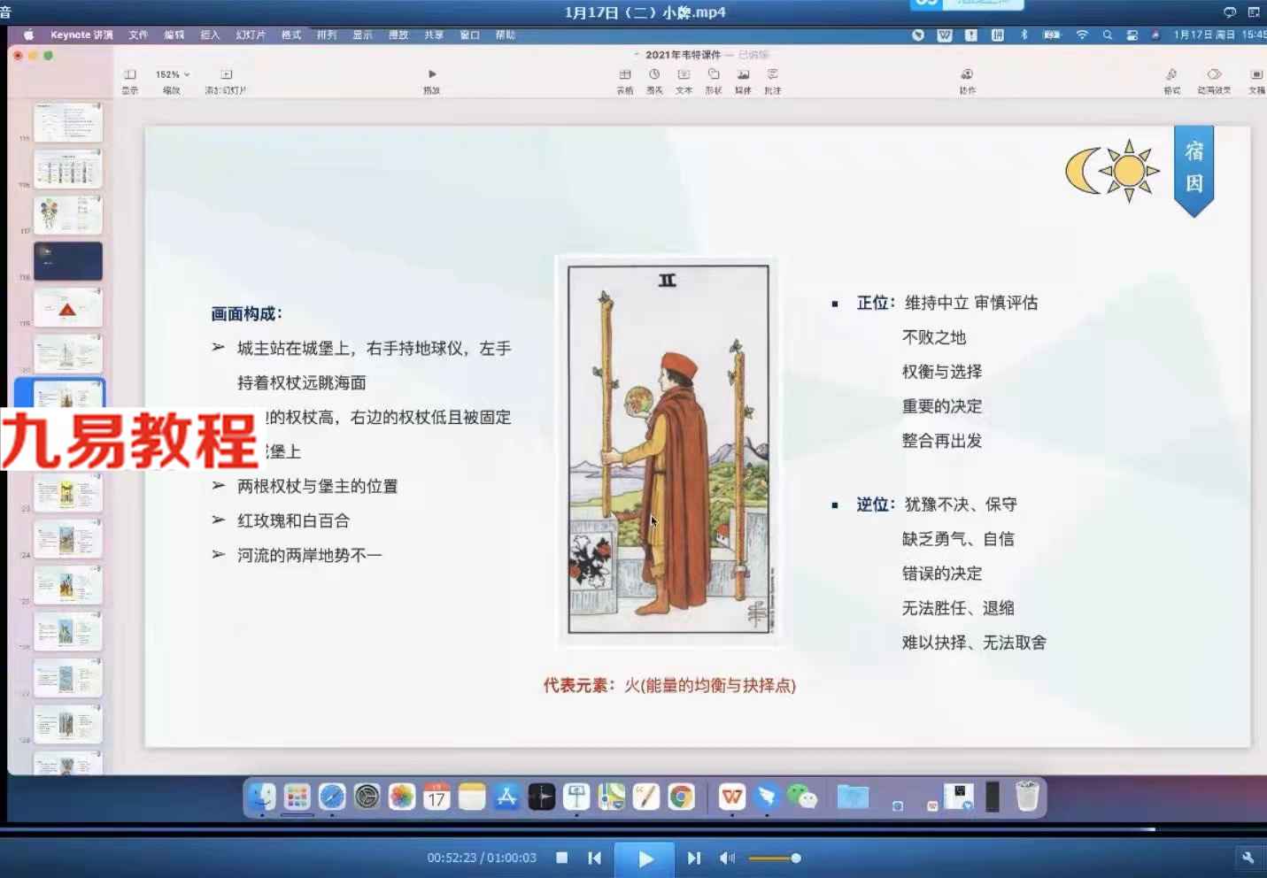The height and width of the screenshot is (878, 1267).
Task: Open Finder from the Dock
Action: pyautogui.click(x=262, y=797)
